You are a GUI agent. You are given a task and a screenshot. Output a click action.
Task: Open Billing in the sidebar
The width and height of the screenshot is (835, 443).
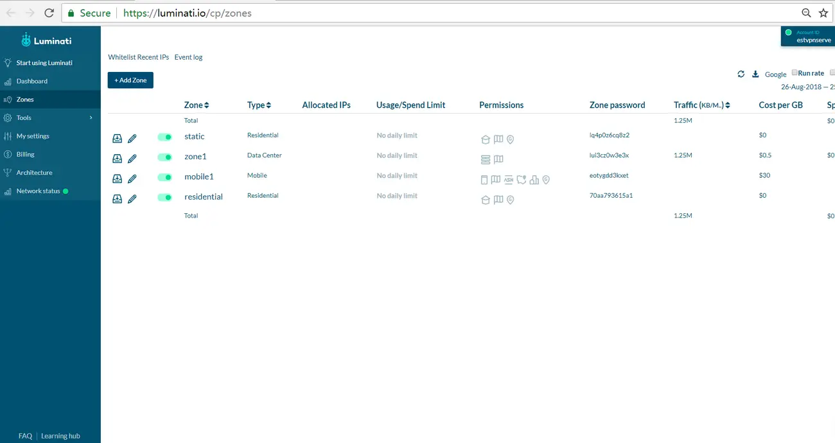pyautogui.click(x=50, y=154)
